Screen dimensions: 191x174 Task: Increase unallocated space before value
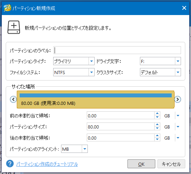157,113
